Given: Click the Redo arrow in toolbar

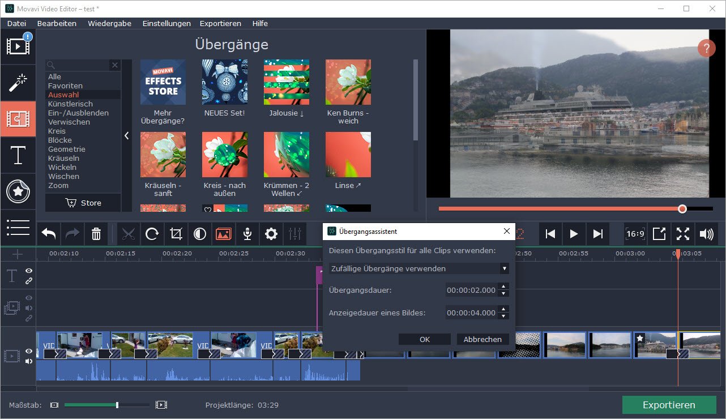Looking at the screenshot, I should click(72, 234).
